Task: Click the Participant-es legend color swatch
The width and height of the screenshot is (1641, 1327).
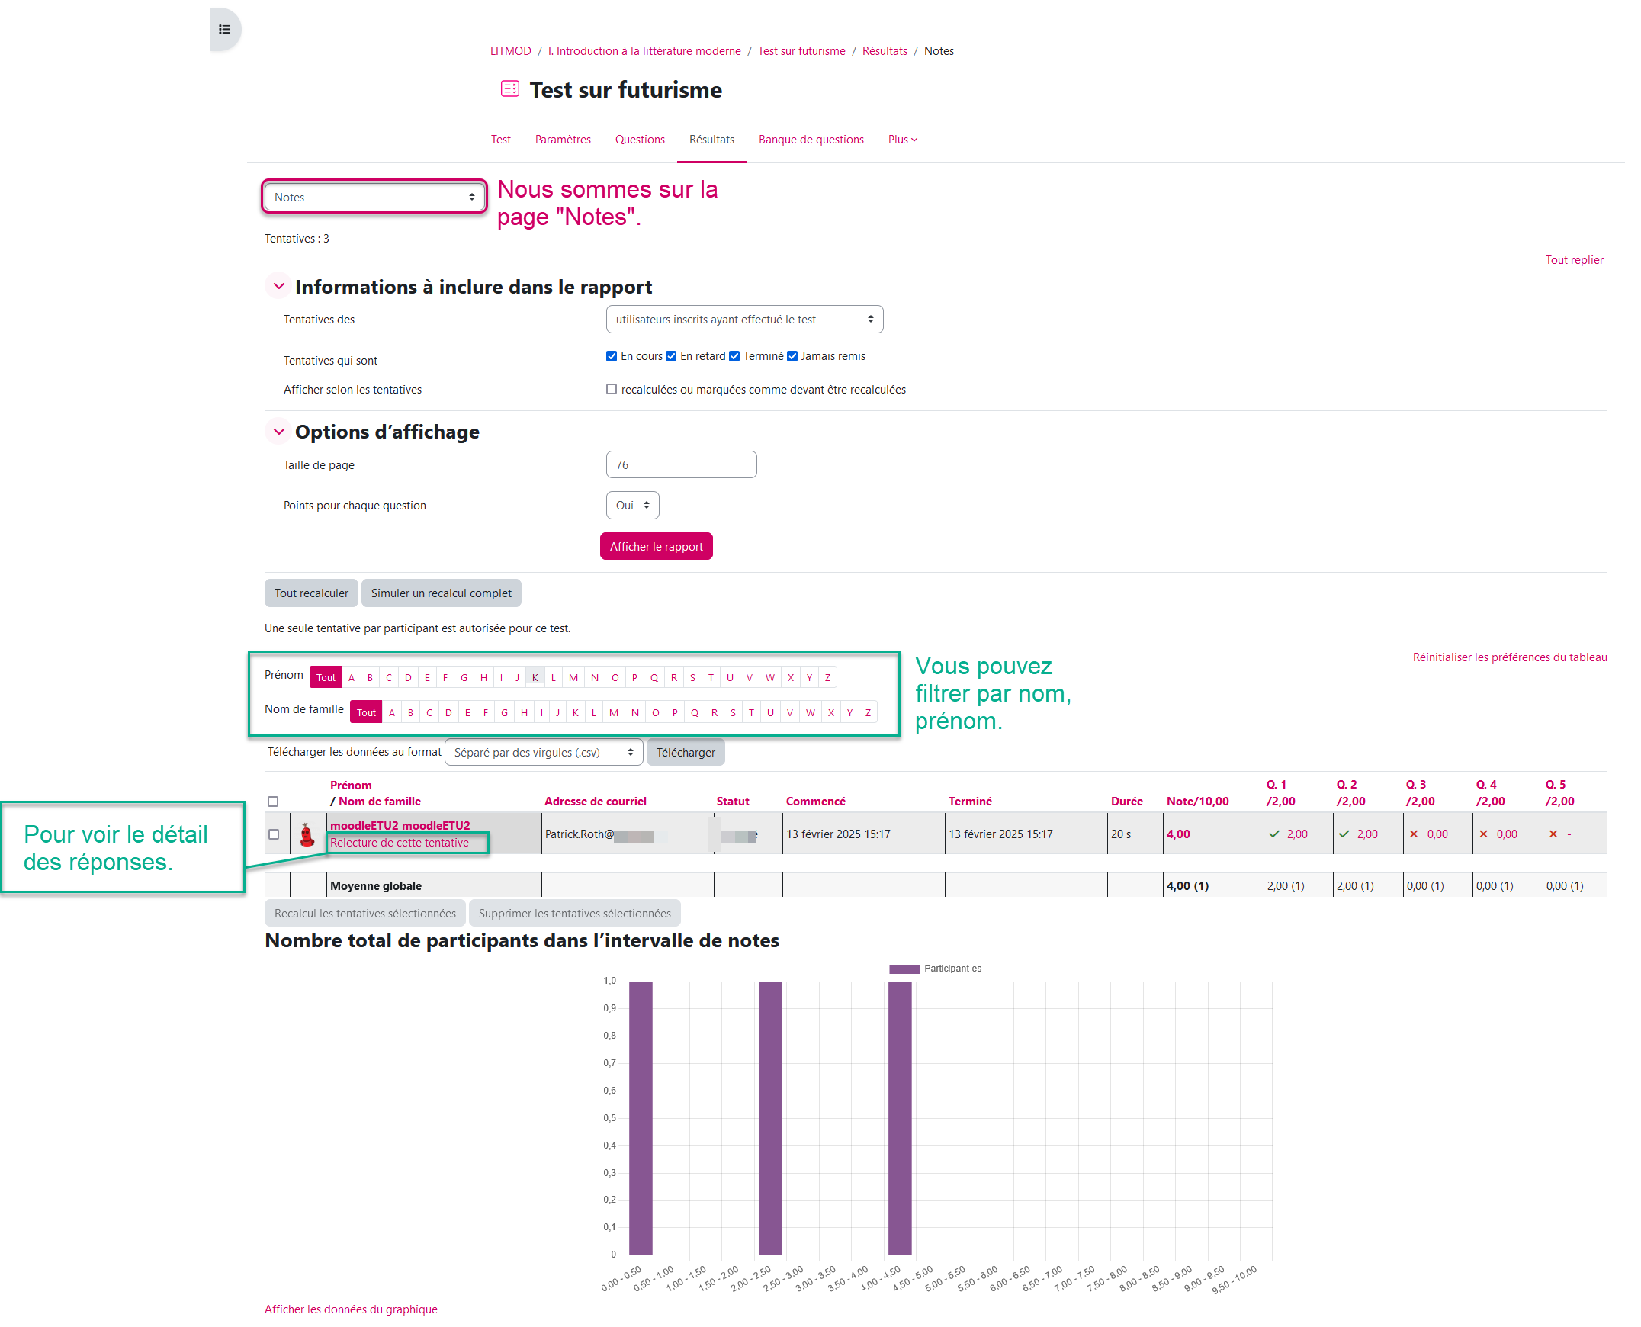Action: click(904, 969)
